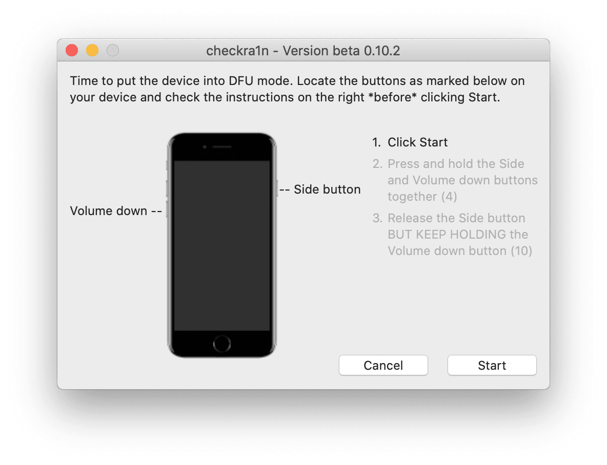607x465 pixels.
Task: Click the DFU mode instruction paragraph
Action: (x=297, y=89)
